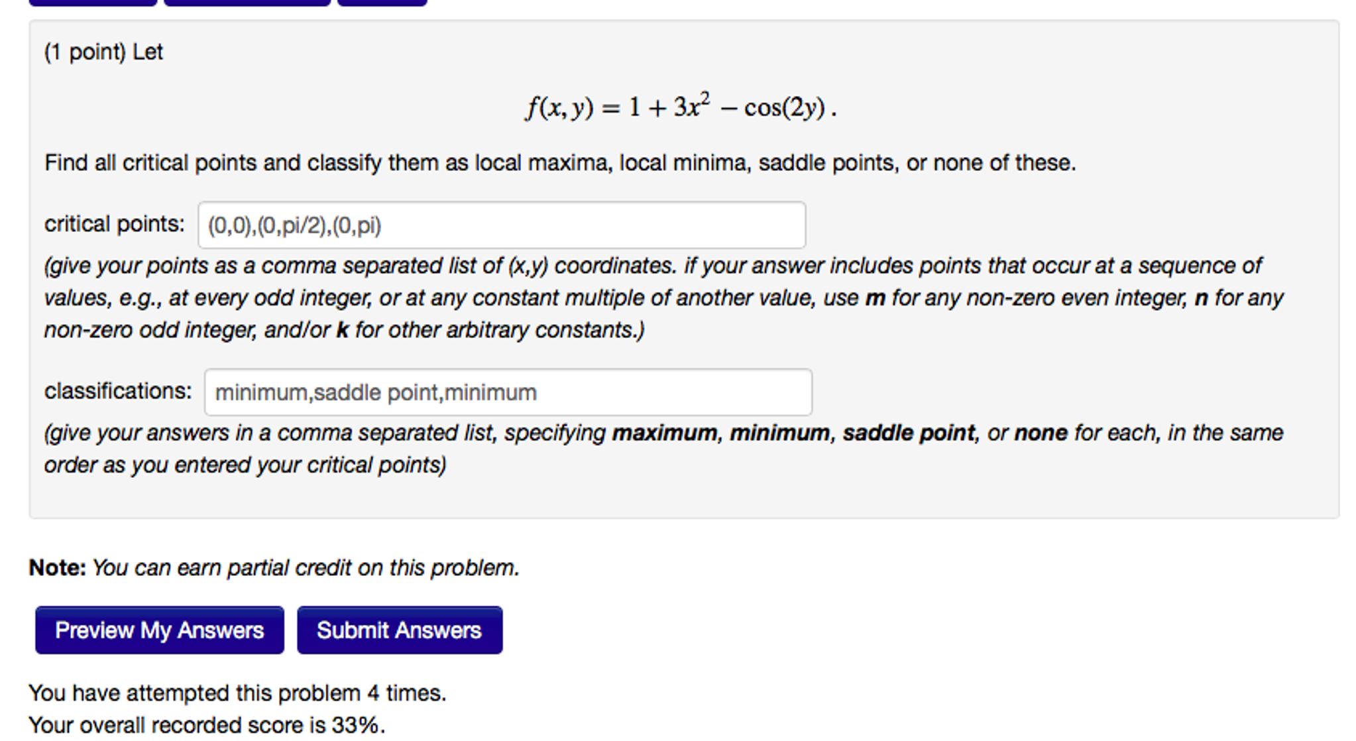This screenshot has height=741, width=1356.
Task: Click bold "saddle point" in the hint
Action: 909,433
